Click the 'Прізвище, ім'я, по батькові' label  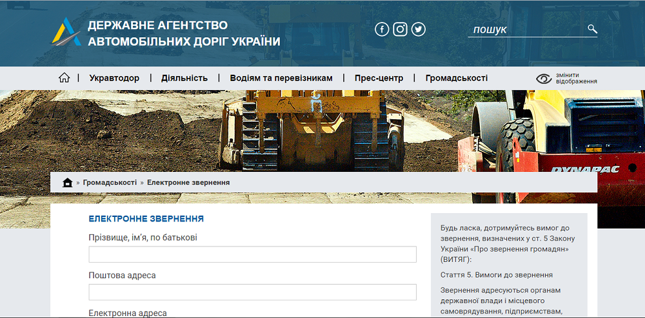pos(143,238)
